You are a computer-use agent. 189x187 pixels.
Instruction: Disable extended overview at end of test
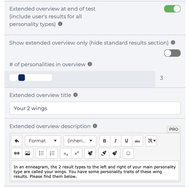click(172, 9)
